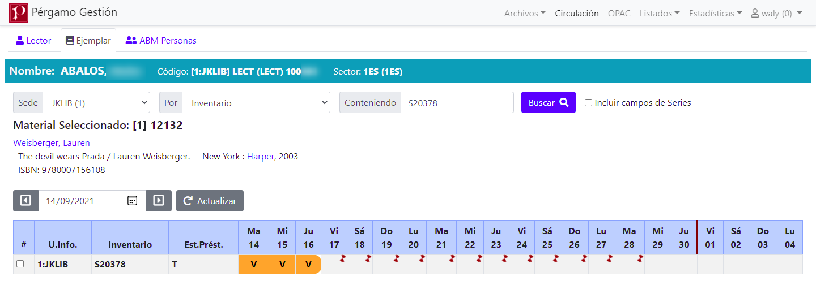Go to previous date with left arrow
The width and height of the screenshot is (816, 307).
(25, 201)
